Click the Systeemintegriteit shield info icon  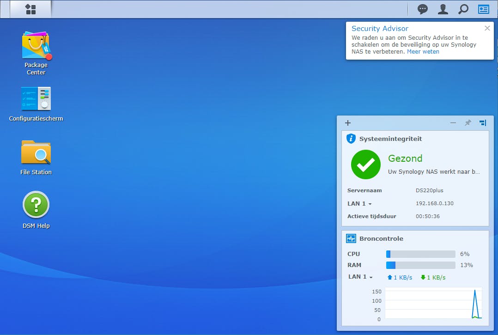click(351, 139)
